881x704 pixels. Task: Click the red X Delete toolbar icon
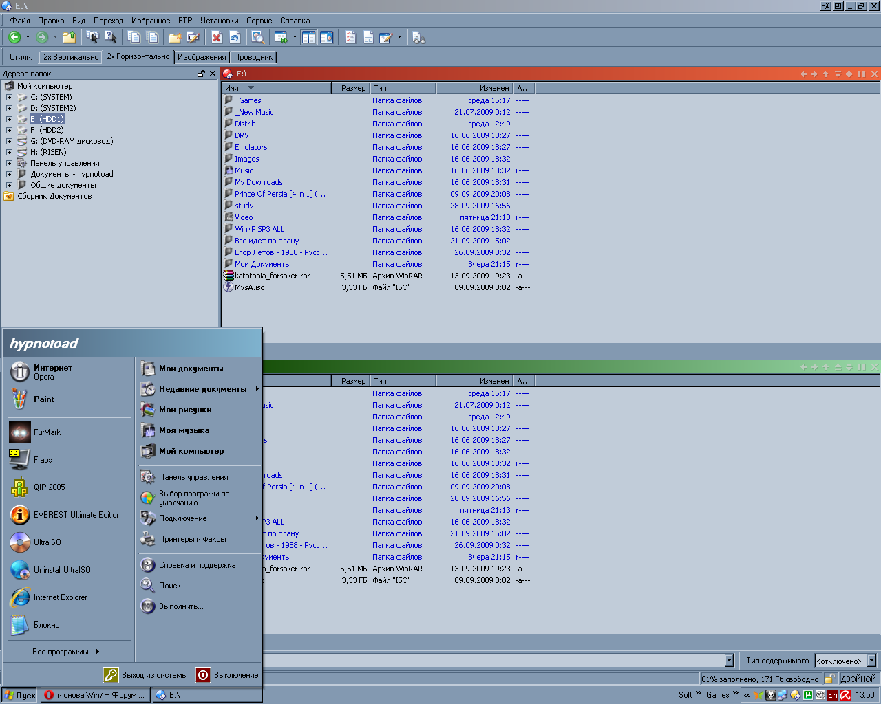(216, 37)
